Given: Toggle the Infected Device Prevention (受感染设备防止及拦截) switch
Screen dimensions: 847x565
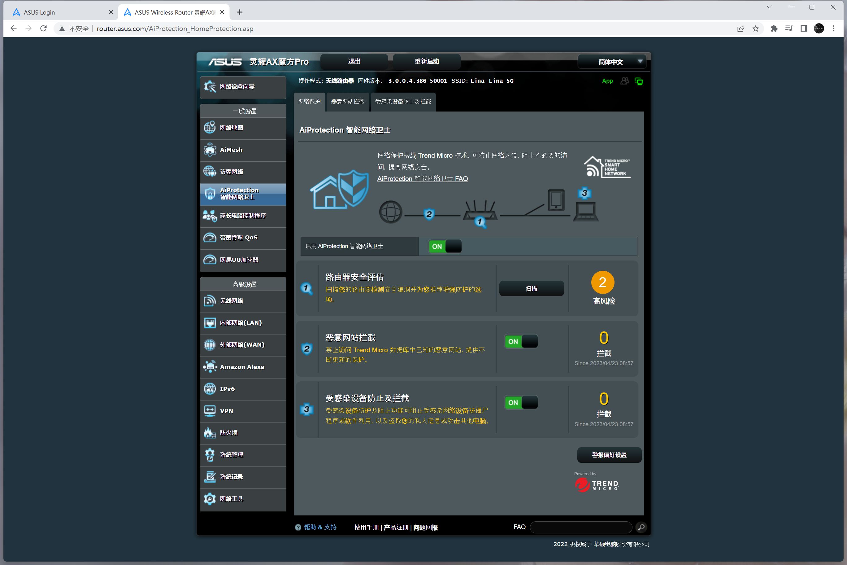Looking at the screenshot, I should pos(521,402).
